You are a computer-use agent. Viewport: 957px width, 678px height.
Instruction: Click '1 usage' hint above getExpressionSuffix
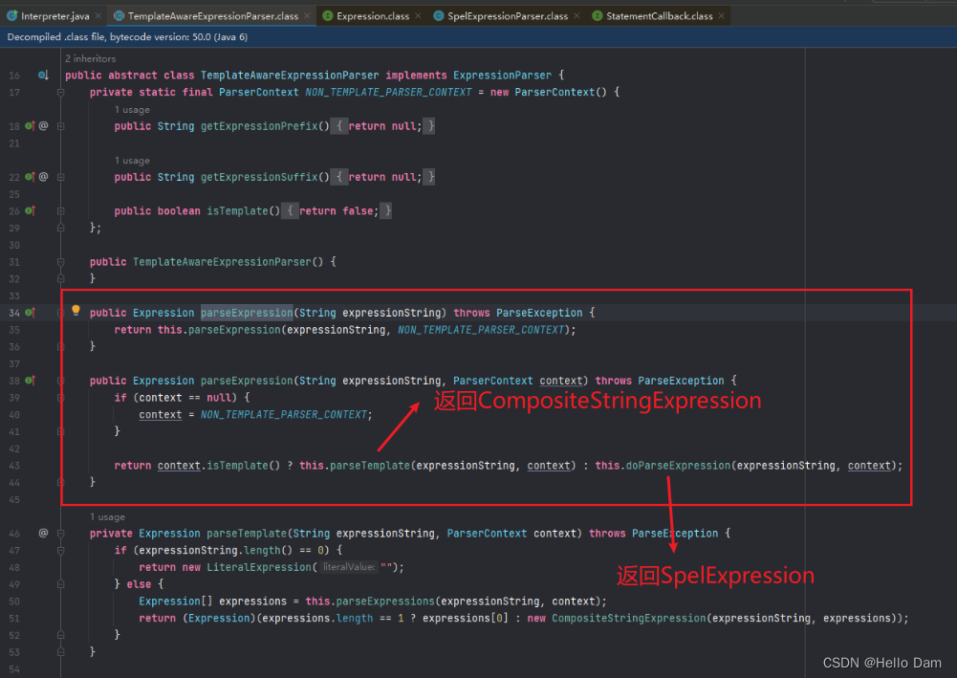(x=132, y=161)
